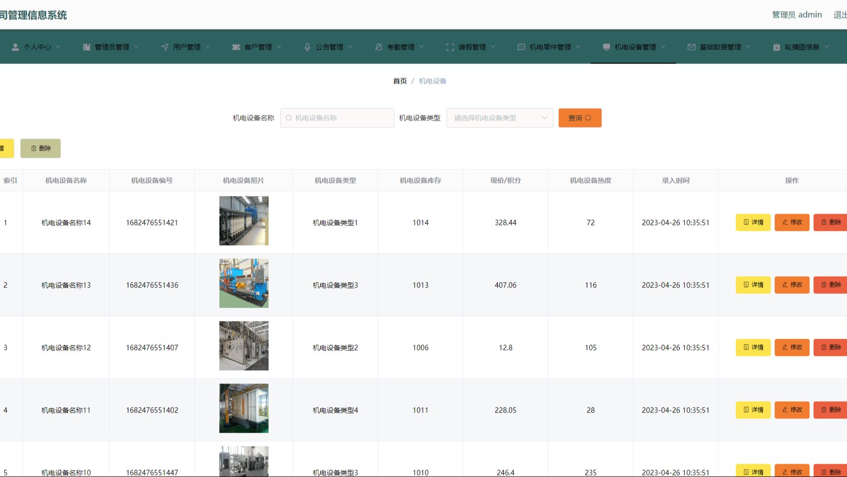Click the photo of 机电设备名称11
Viewport: 847px width, 477px height.
click(x=244, y=409)
